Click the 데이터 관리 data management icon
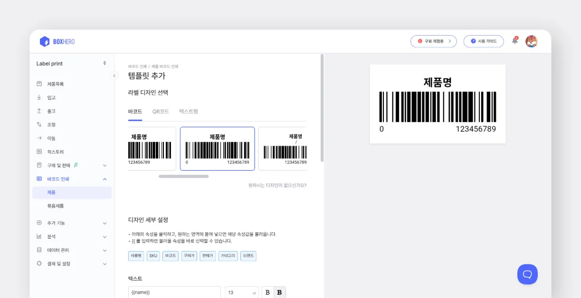This screenshot has width=581, height=298. 38,250
